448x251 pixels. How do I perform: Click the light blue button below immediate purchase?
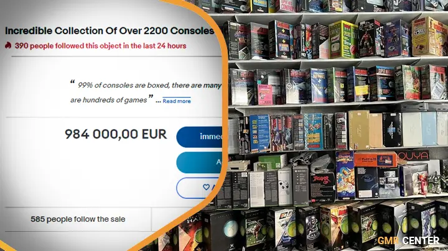click(x=200, y=162)
